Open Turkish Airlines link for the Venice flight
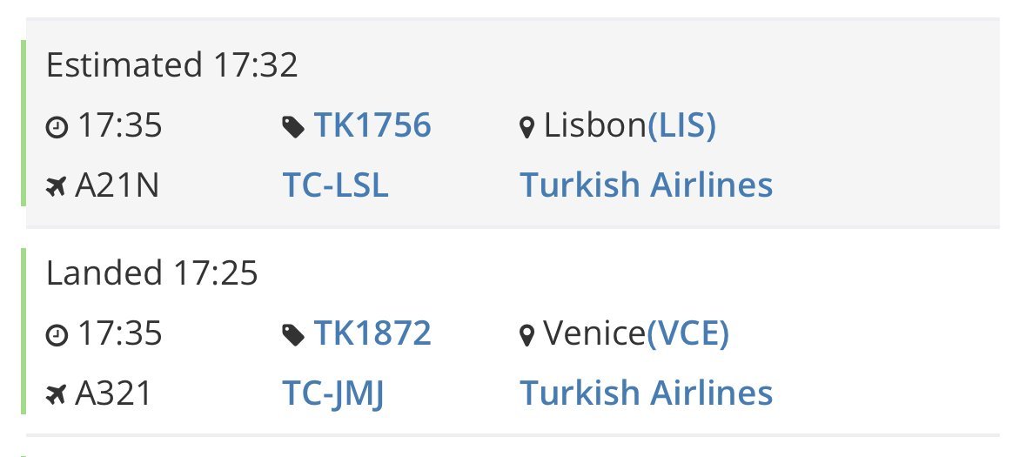1026x457 pixels. point(646,393)
